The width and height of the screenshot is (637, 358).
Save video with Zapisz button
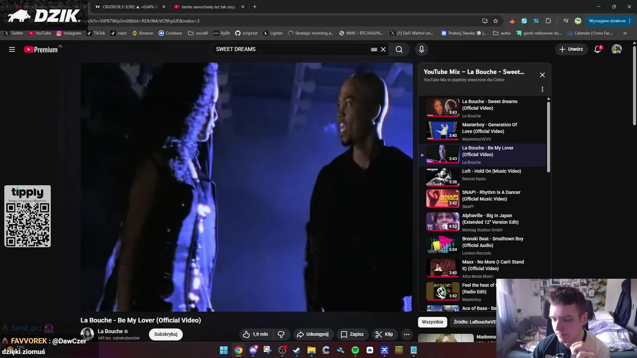tap(352, 334)
